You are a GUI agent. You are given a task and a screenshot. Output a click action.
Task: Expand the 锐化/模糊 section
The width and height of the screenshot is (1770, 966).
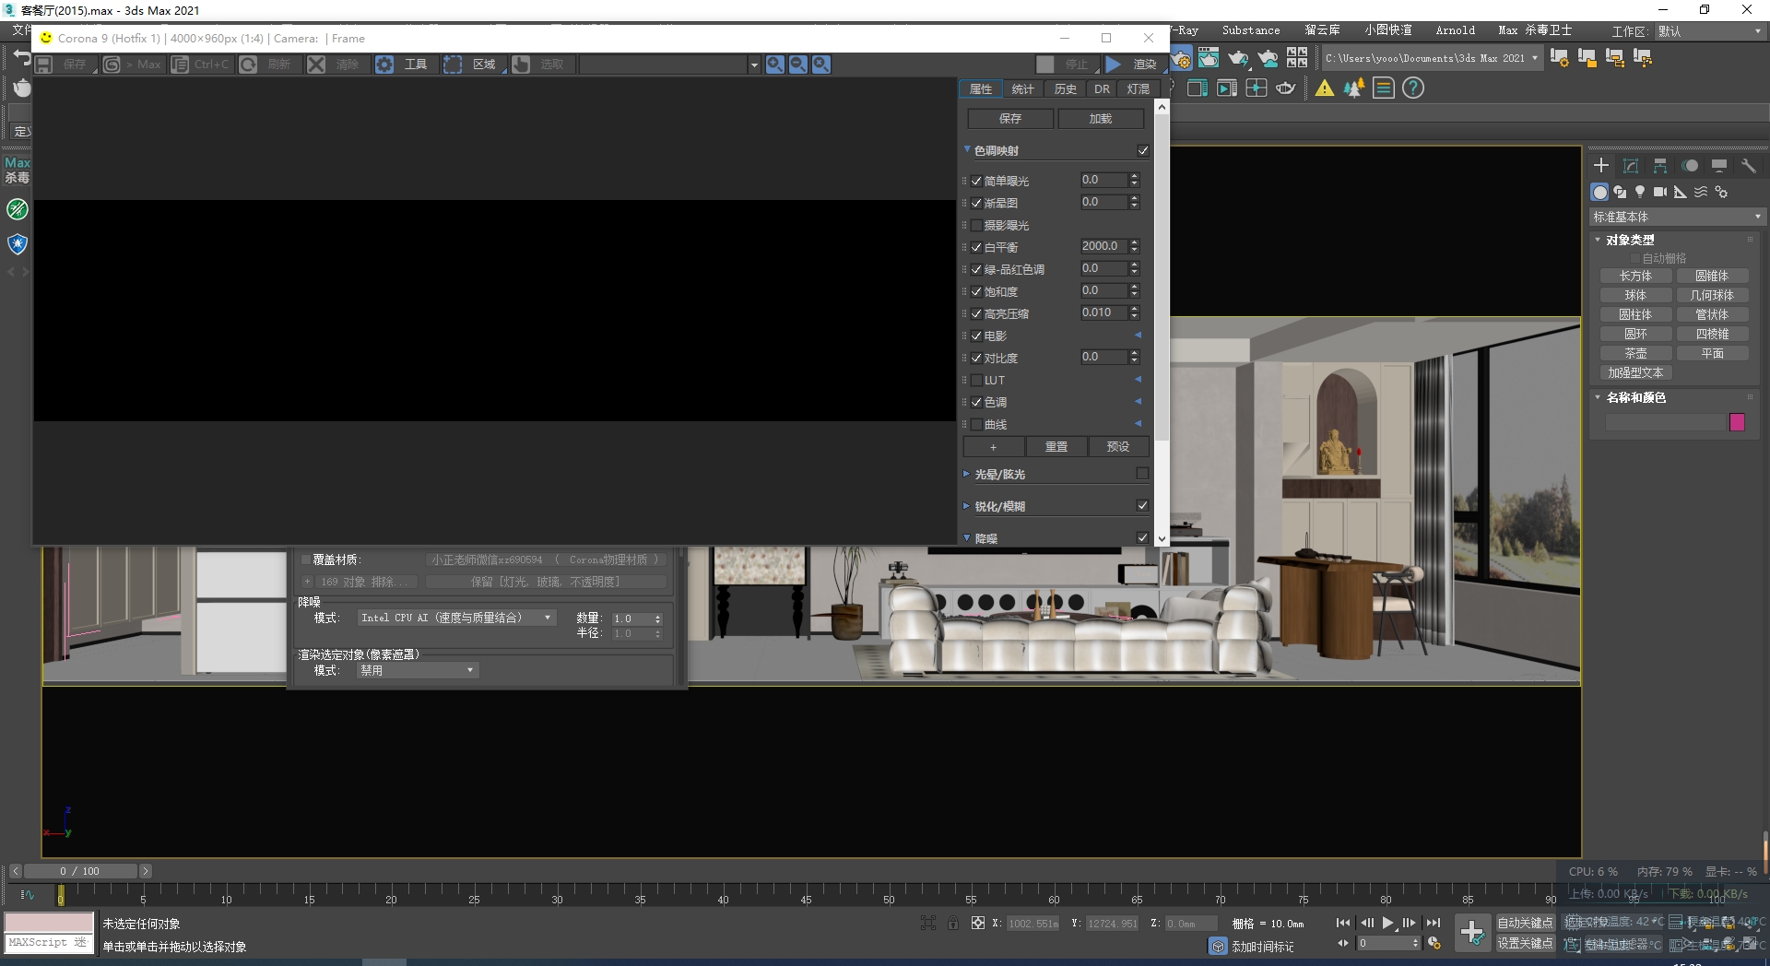967,506
